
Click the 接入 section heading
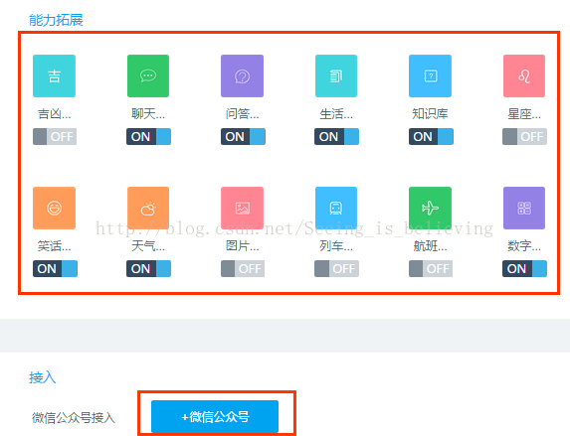point(43,377)
